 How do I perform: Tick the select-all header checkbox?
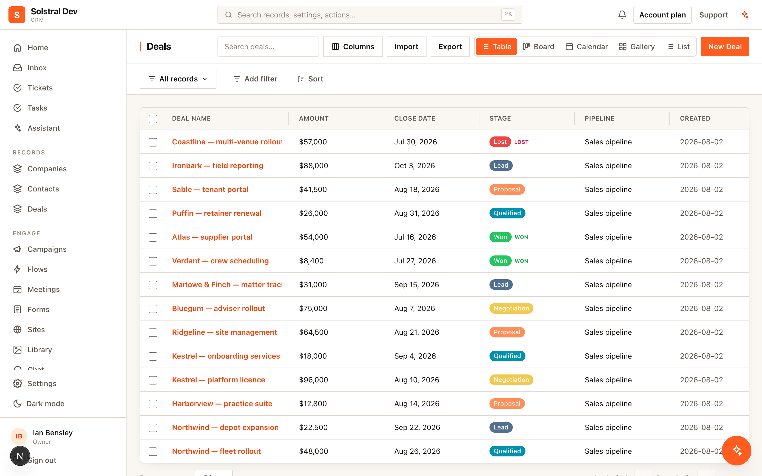pos(153,119)
